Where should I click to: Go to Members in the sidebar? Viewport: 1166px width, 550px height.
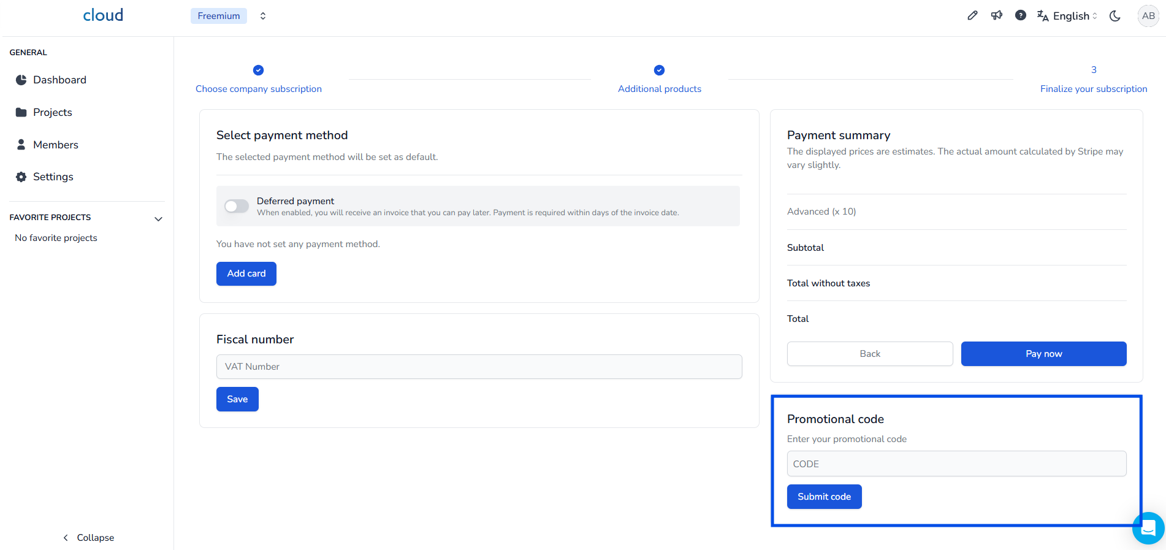pos(55,145)
